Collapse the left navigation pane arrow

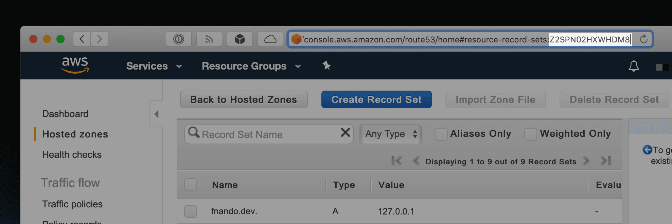156,114
